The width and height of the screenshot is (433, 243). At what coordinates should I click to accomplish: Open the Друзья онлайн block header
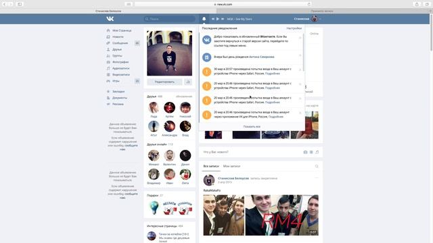(160, 144)
